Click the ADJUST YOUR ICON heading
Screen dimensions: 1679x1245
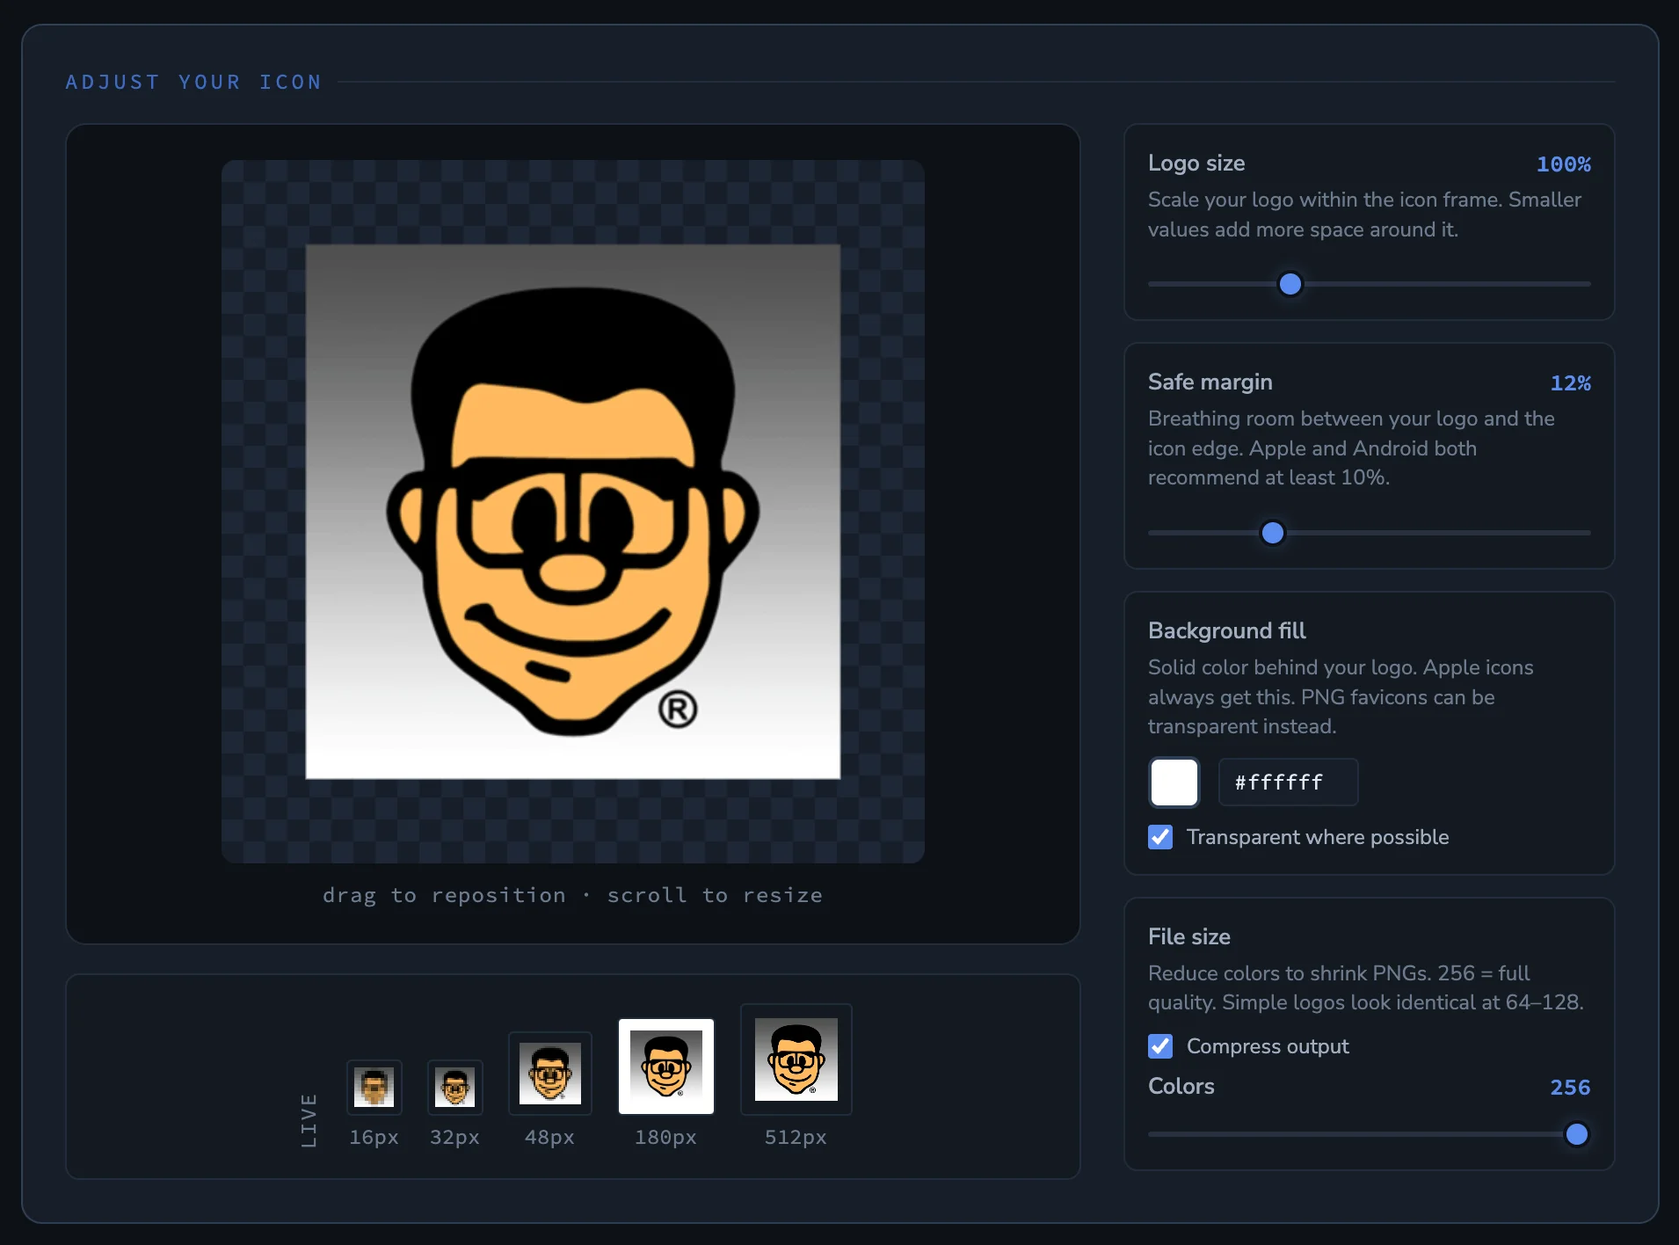point(193,82)
